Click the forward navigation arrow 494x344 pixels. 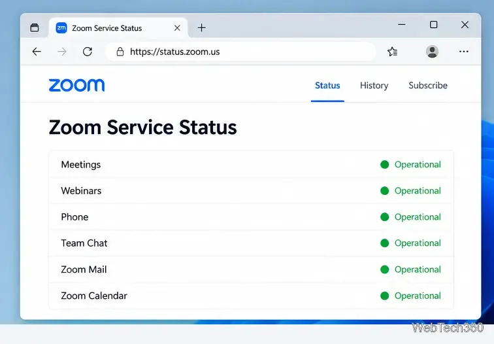tap(62, 52)
